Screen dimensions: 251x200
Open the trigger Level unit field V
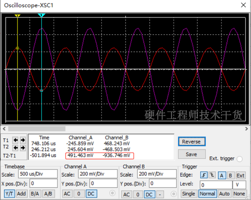pyautogui.click(x=239, y=185)
